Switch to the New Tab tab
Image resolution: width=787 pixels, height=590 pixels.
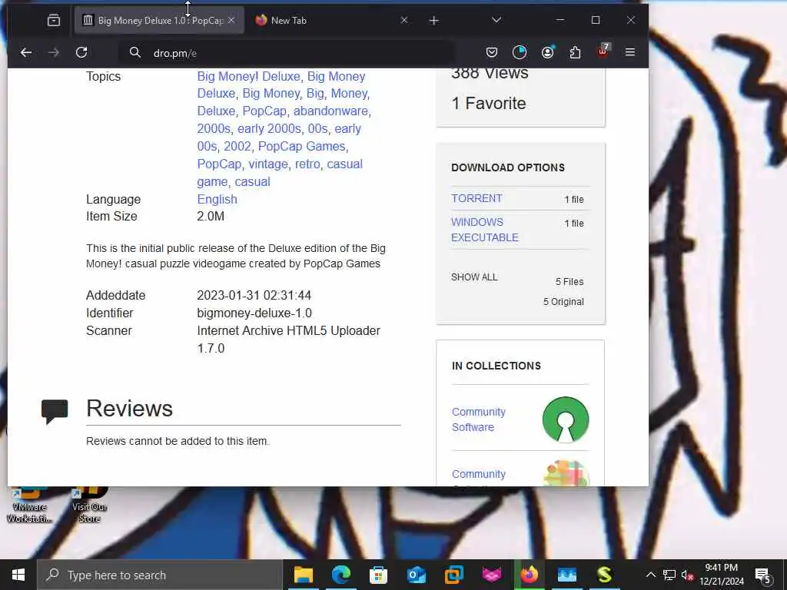tap(331, 20)
